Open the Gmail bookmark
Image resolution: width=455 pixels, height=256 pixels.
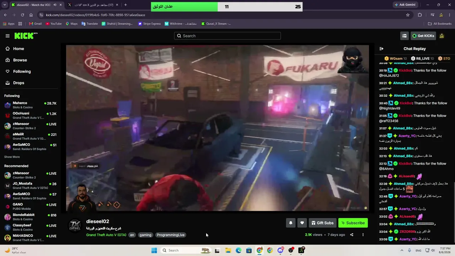tap(35, 24)
